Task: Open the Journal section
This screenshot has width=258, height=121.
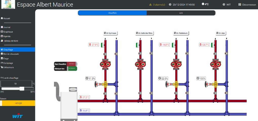Action: pos(6,27)
